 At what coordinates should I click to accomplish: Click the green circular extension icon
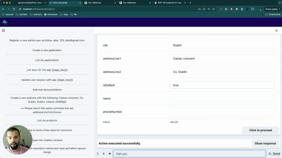tap(226, 9)
